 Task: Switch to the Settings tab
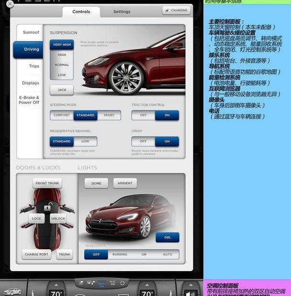click(x=122, y=12)
